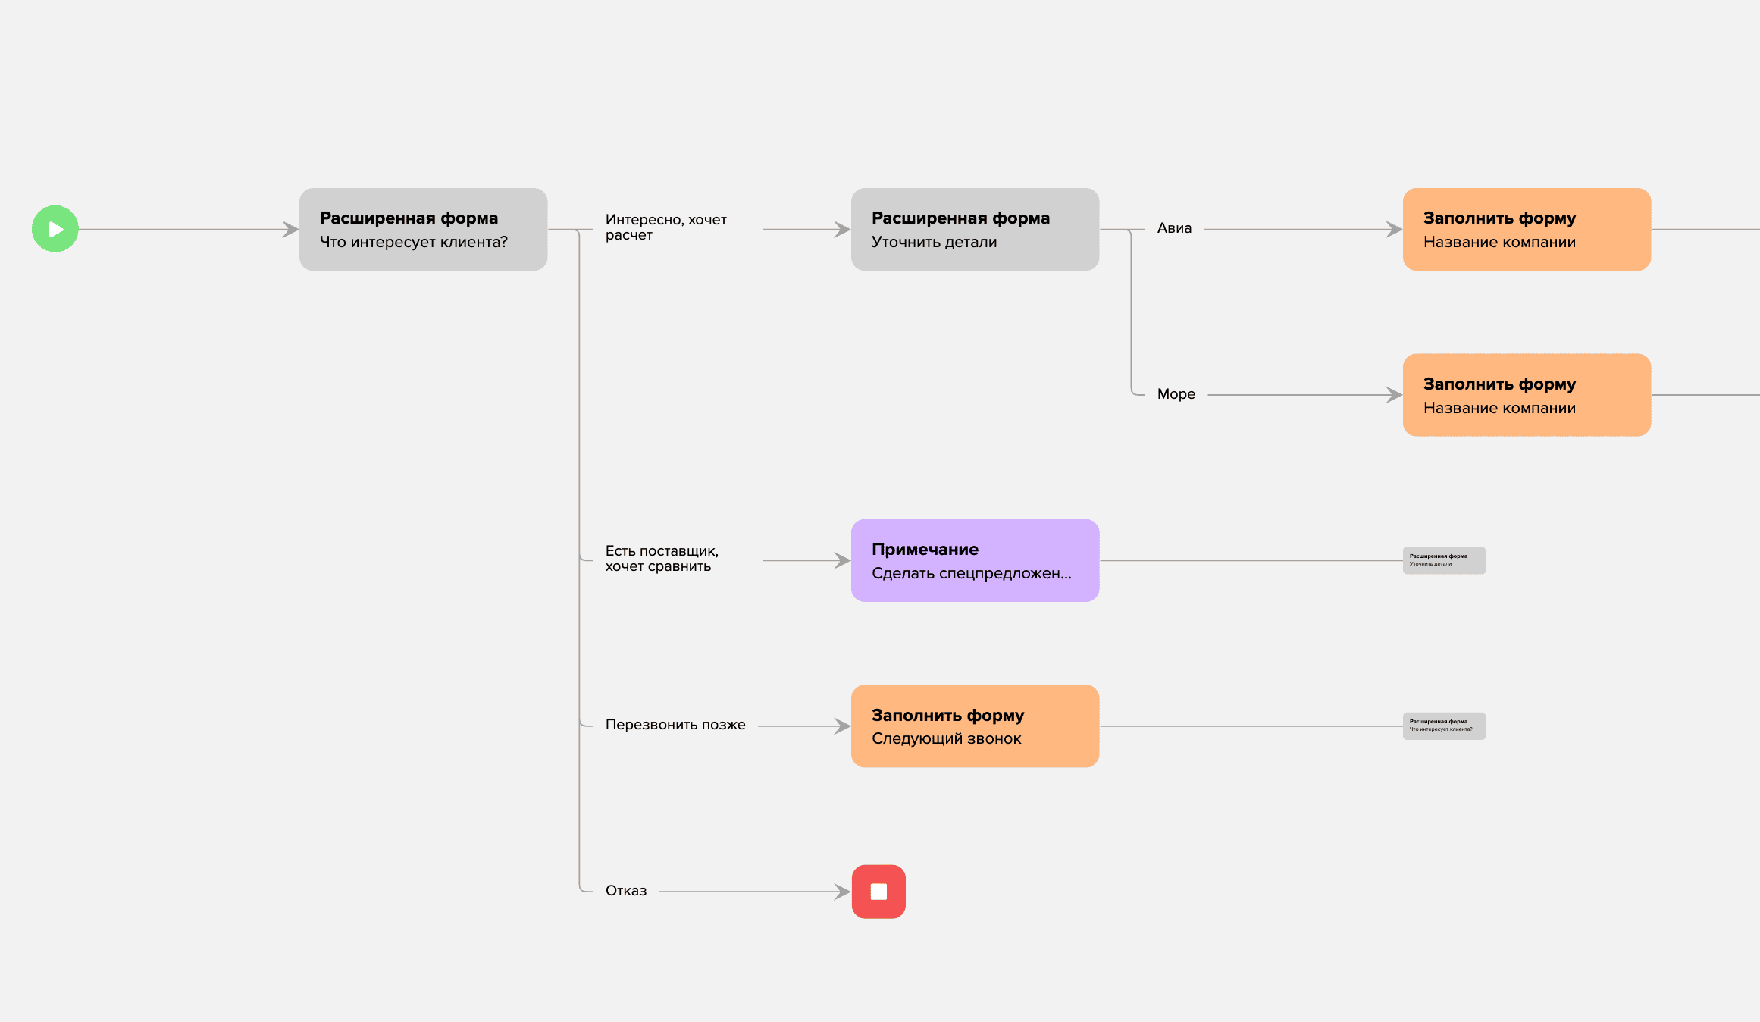Open the purple 'Примечание' note block
This screenshot has width=1760, height=1022.
975,560
